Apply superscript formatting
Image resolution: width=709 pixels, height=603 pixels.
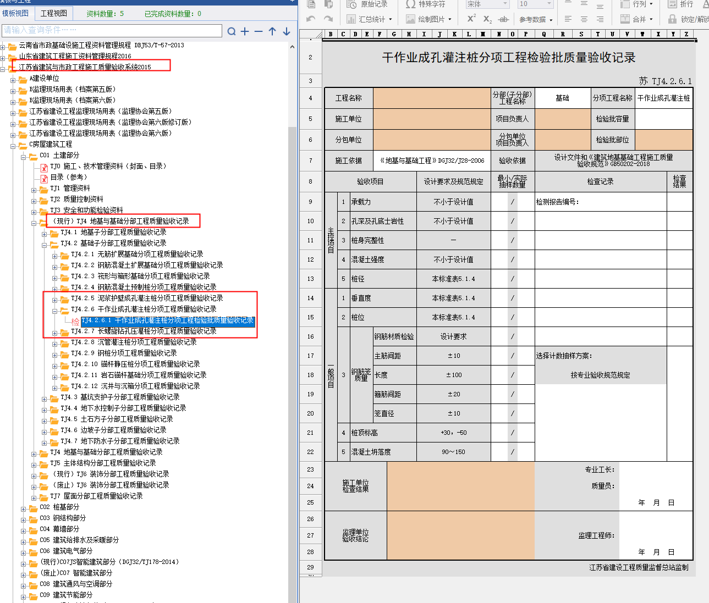[x=471, y=19]
